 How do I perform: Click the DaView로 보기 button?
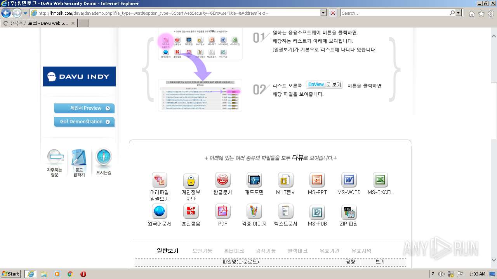click(324, 84)
